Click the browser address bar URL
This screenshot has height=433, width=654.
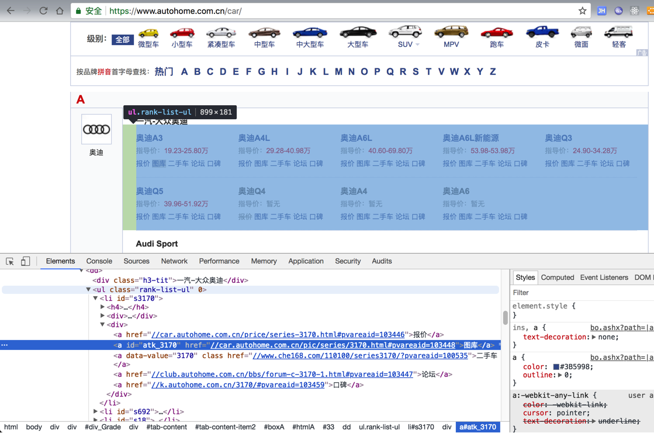pyautogui.click(x=175, y=11)
